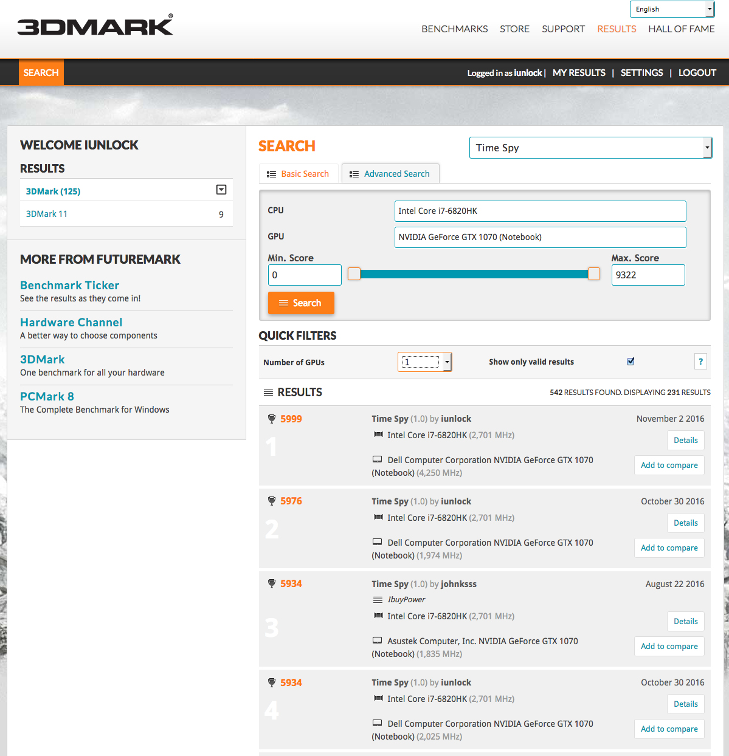
Task: Switch to the Advanced Search tab
Action: tap(390, 174)
